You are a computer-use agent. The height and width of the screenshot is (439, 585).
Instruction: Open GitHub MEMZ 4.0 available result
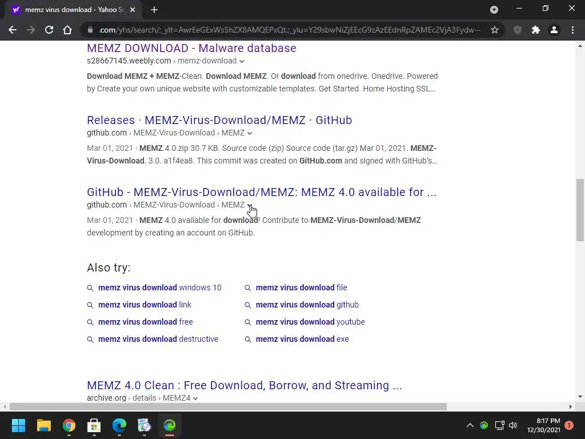262,192
